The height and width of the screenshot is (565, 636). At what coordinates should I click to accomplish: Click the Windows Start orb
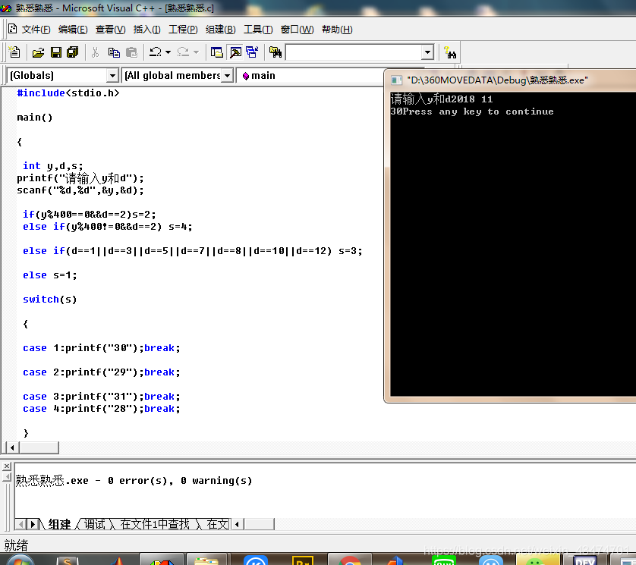click(x=20, y=560)
